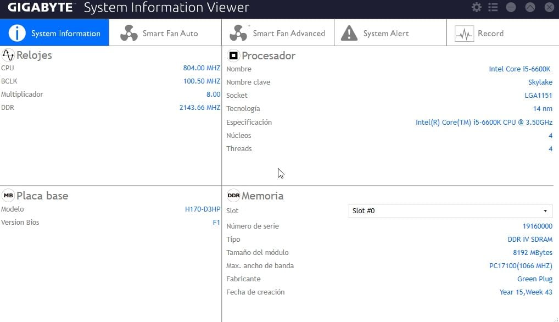Select the Multiplicador value 8.00
This screenshot has height=322, width=559.
click(213, 94)
